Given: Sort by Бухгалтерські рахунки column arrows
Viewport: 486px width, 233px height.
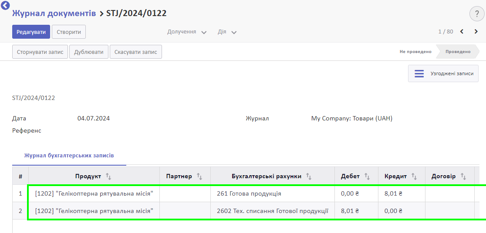Looking at the screenshot, I should click(x=308, y=176).
